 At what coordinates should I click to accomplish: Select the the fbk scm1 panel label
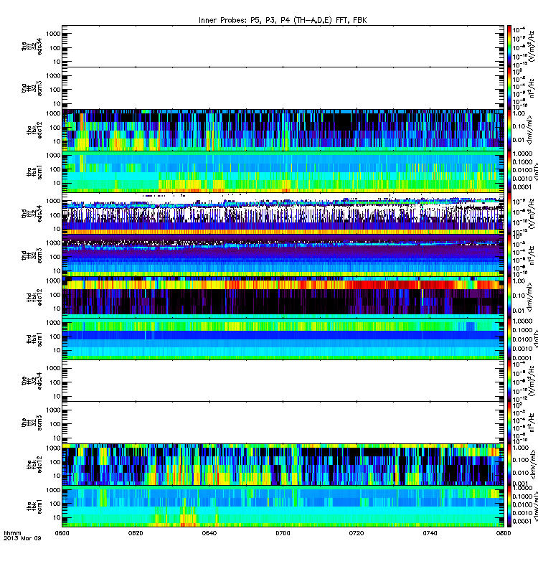coord(34,507)
